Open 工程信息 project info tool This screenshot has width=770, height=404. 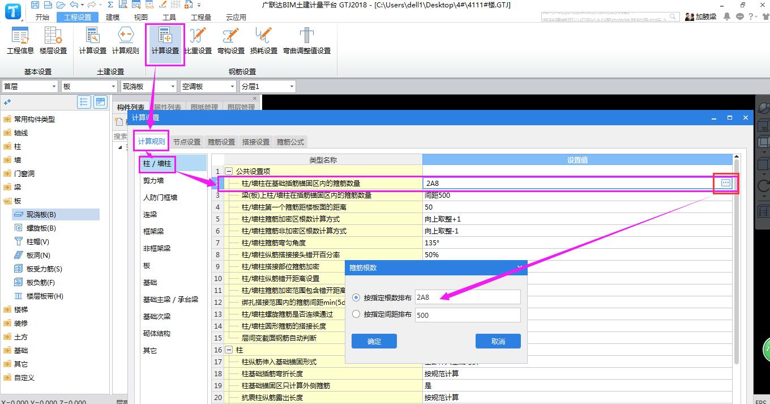coord(20,41)
